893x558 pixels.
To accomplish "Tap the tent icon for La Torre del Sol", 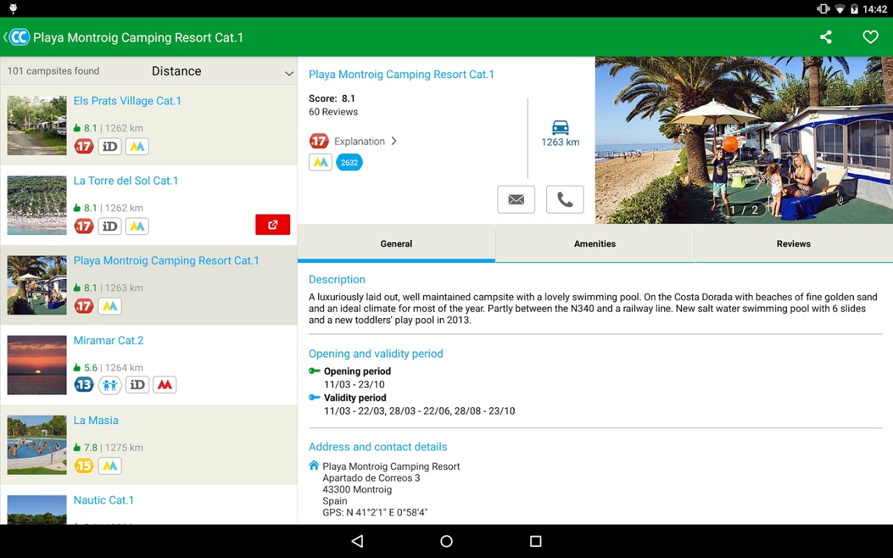I will point(137,226).
